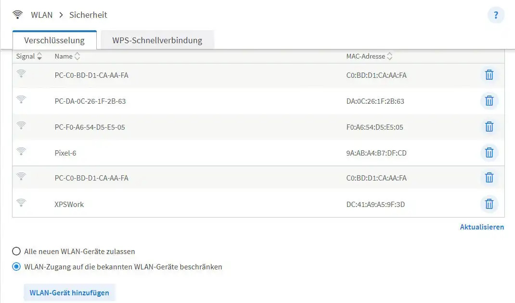Switch to the WPS-Schnellverbindung tab

[x=157, y=40]
